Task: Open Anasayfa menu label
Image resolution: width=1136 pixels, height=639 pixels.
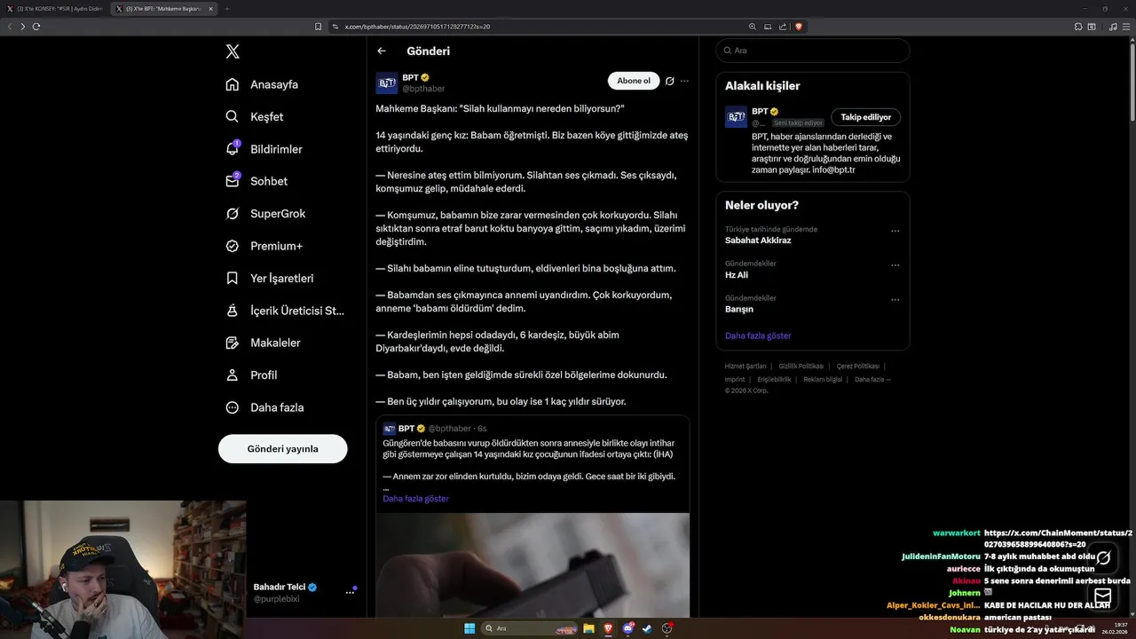Action: point(274,84)
